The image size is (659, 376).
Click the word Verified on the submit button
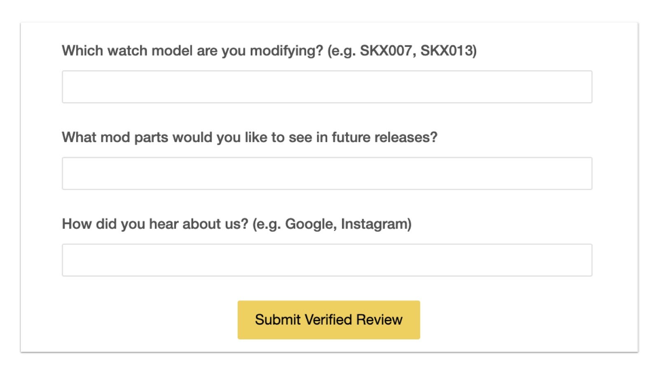pyautogui.click(x=328, y=320)
